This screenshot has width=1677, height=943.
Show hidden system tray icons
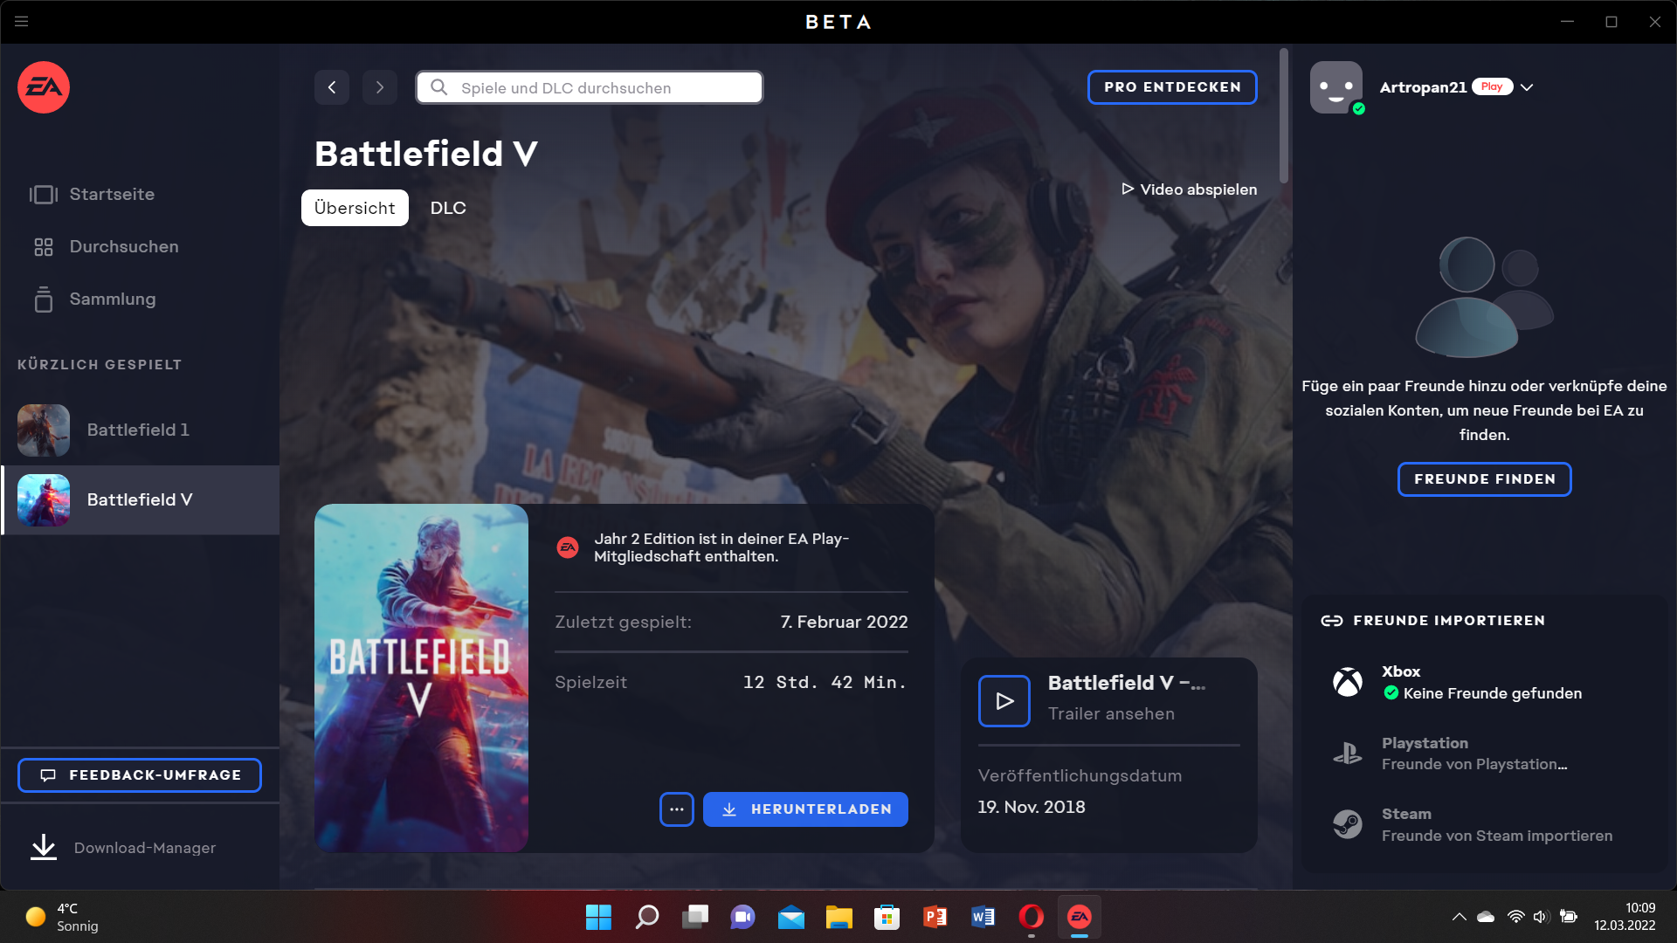[x=1459, y=917]
